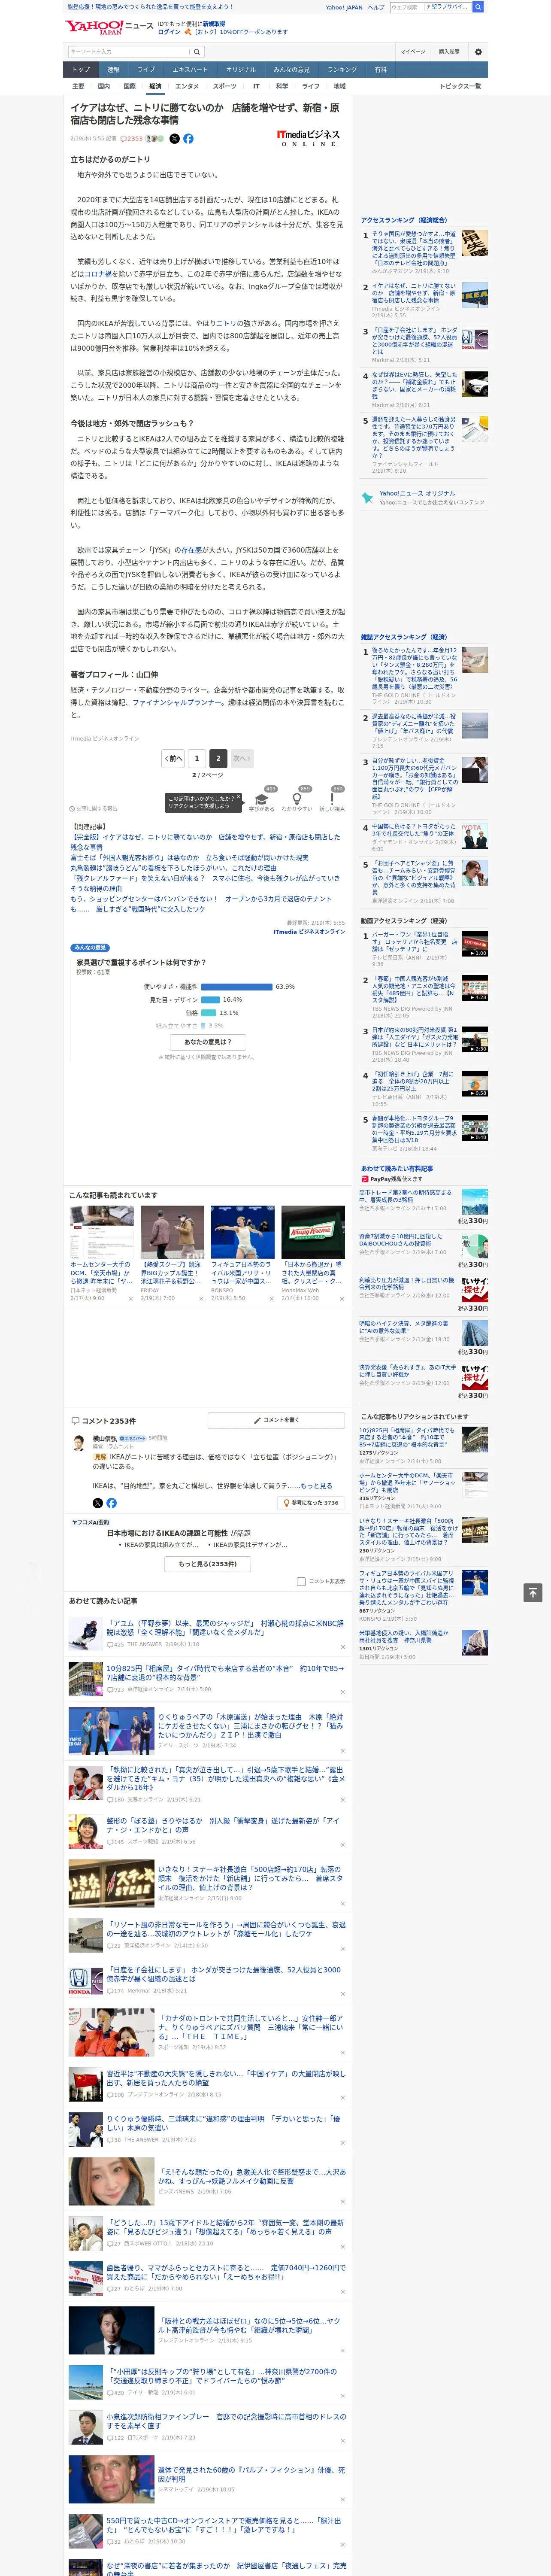Click the ログイン link
The image size is (551, 2576).
coord(169,32)
